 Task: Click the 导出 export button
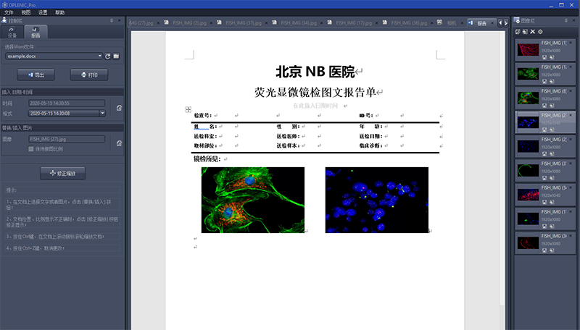pos(36,75)
